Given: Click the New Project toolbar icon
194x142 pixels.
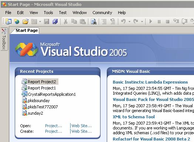Looking at the screenshot, I should click(x=8, y=21).
